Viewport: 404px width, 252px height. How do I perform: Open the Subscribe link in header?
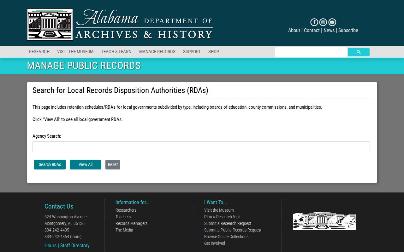348,31
